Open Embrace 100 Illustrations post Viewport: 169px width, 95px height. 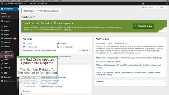tap(50, 80)
